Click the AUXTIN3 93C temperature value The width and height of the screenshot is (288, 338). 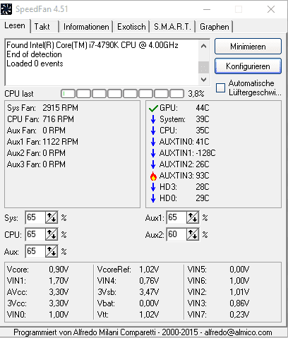203,176
